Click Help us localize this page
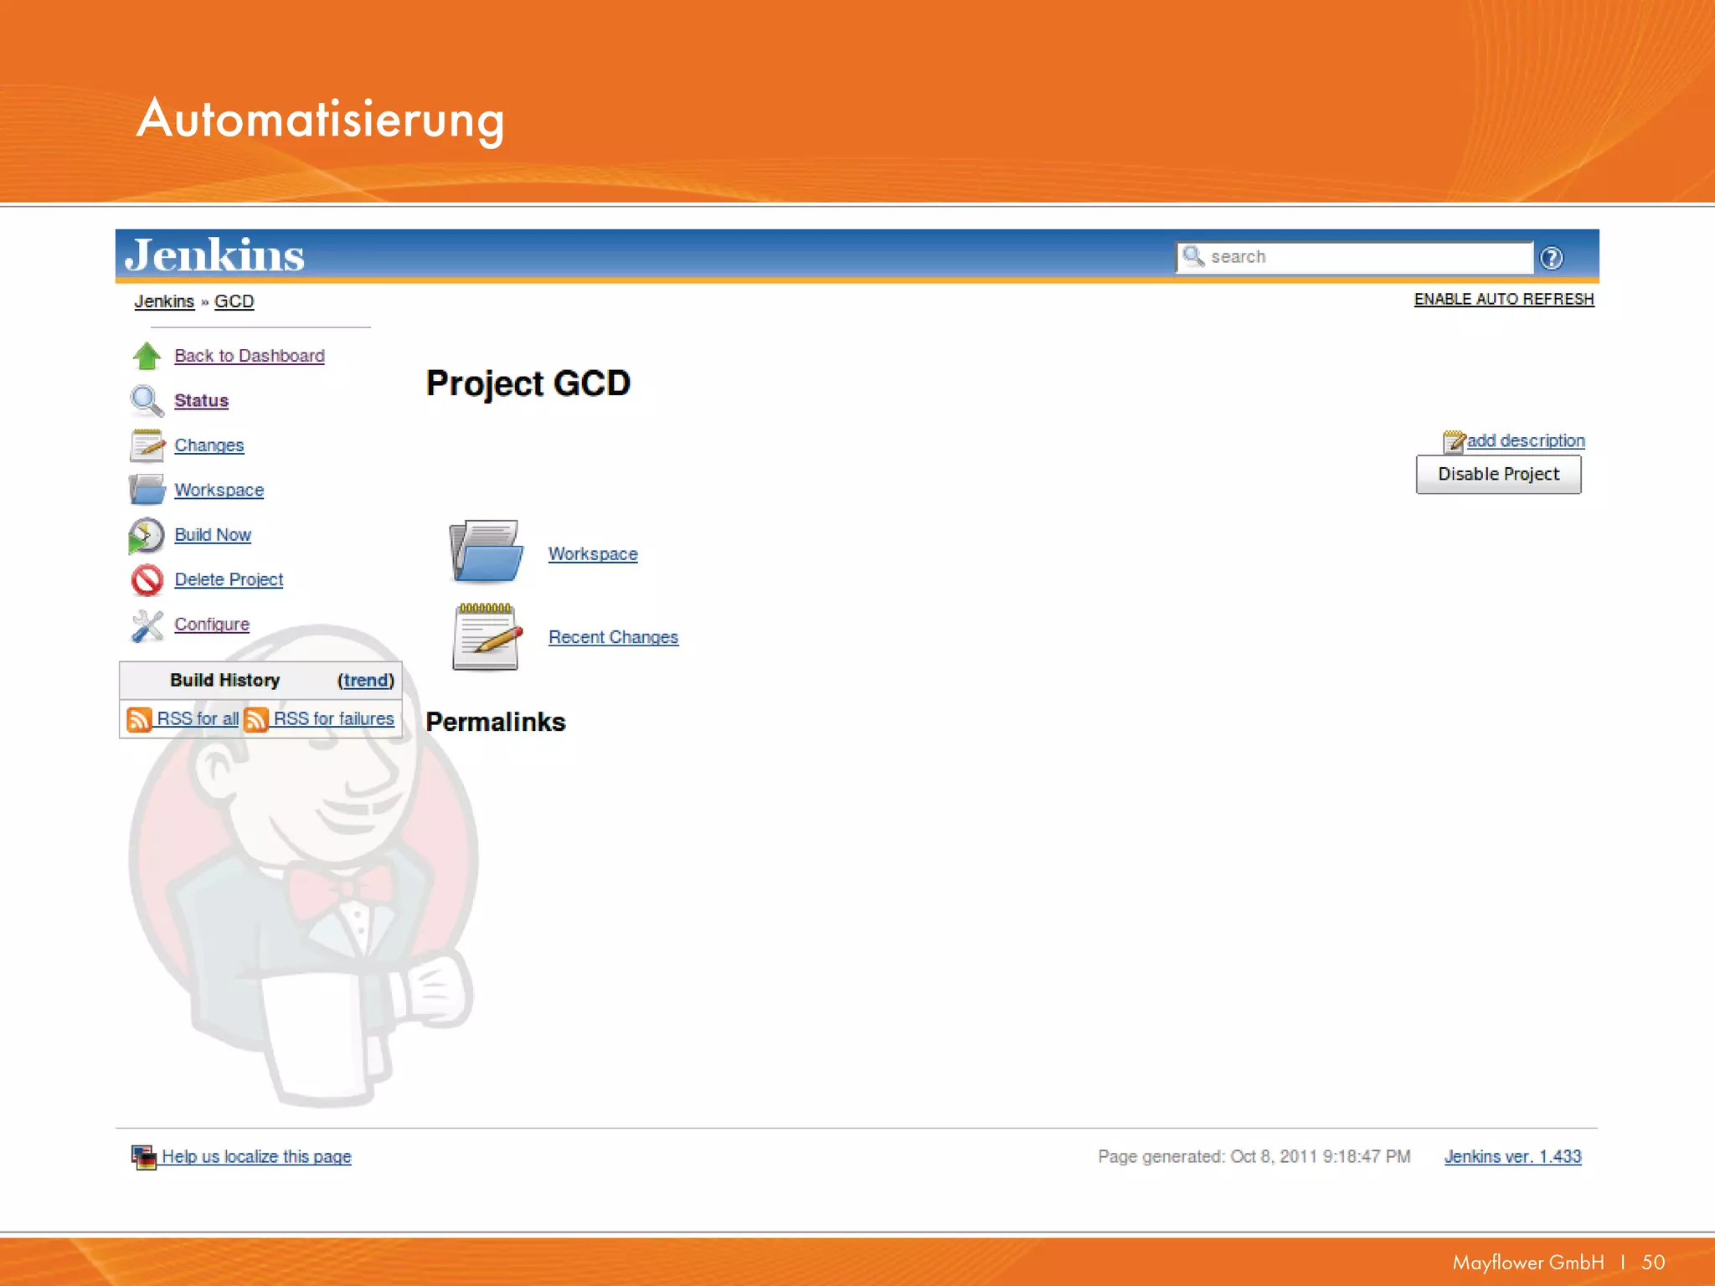The image size is (1715, 1286). click(256, 1156)
